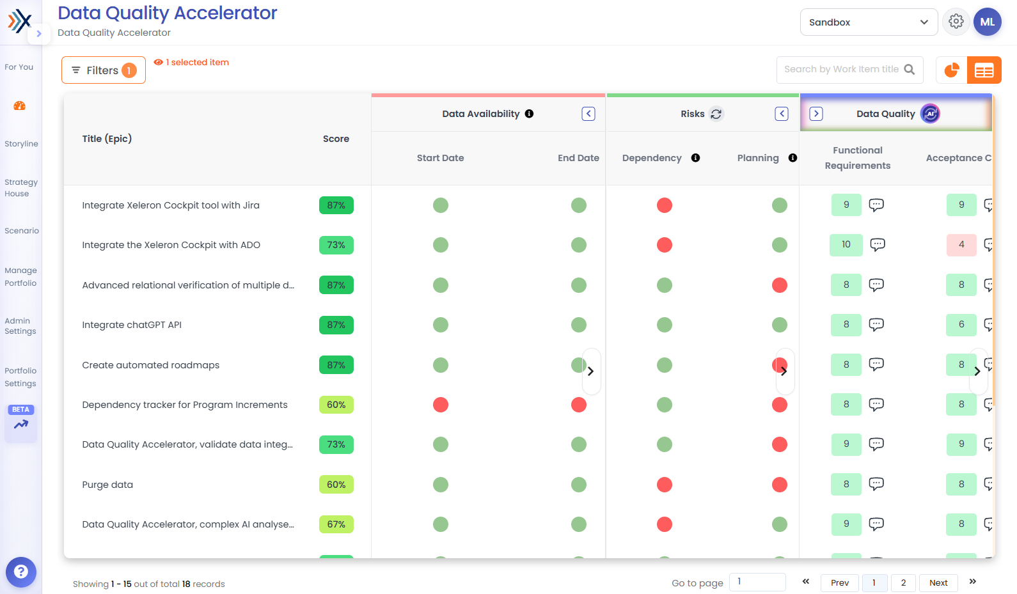
Task: Jump to last page with double-right chevron
Action: (x=973, y=581)
